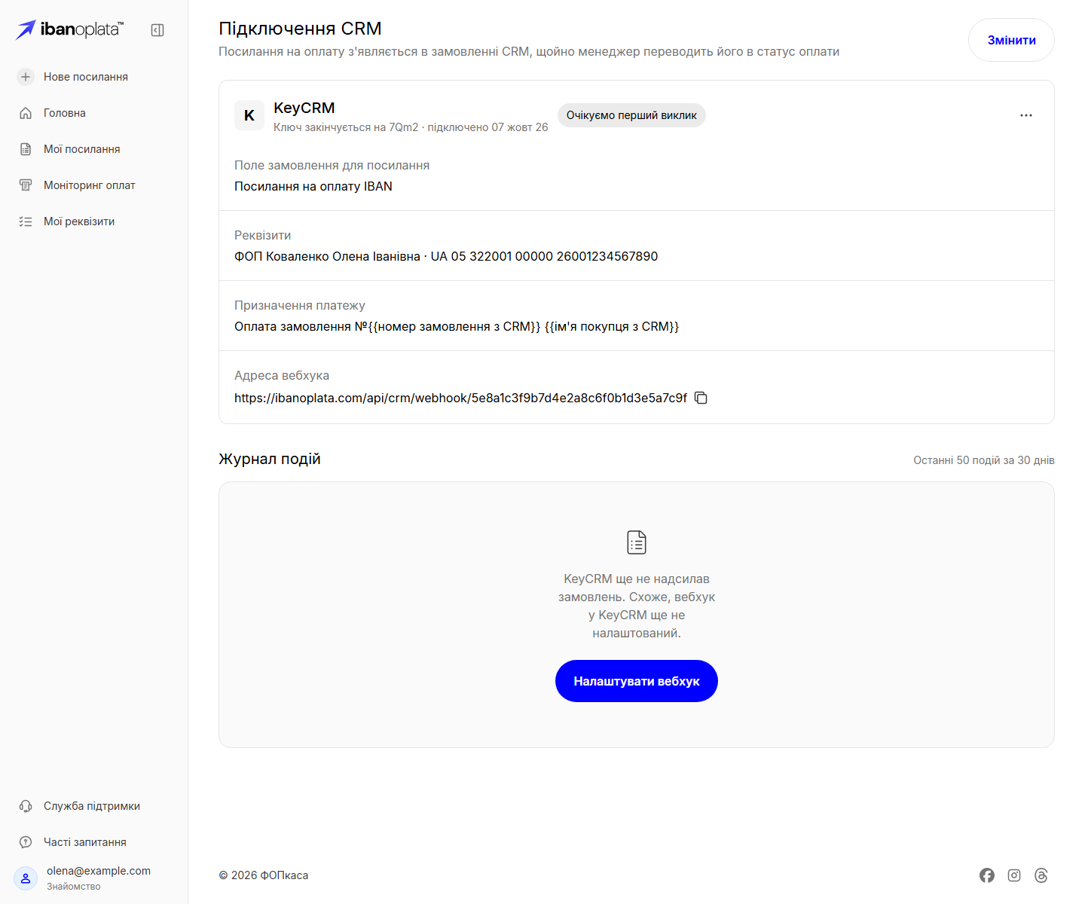
Task: Click the question mark FAQ icon
Action: [26, 842]
